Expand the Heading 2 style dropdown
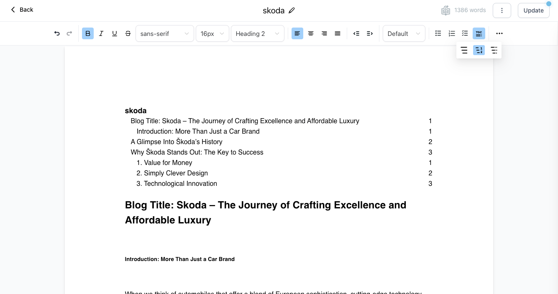This screenshot has width=558, height=294. click(x=257, y=33)
